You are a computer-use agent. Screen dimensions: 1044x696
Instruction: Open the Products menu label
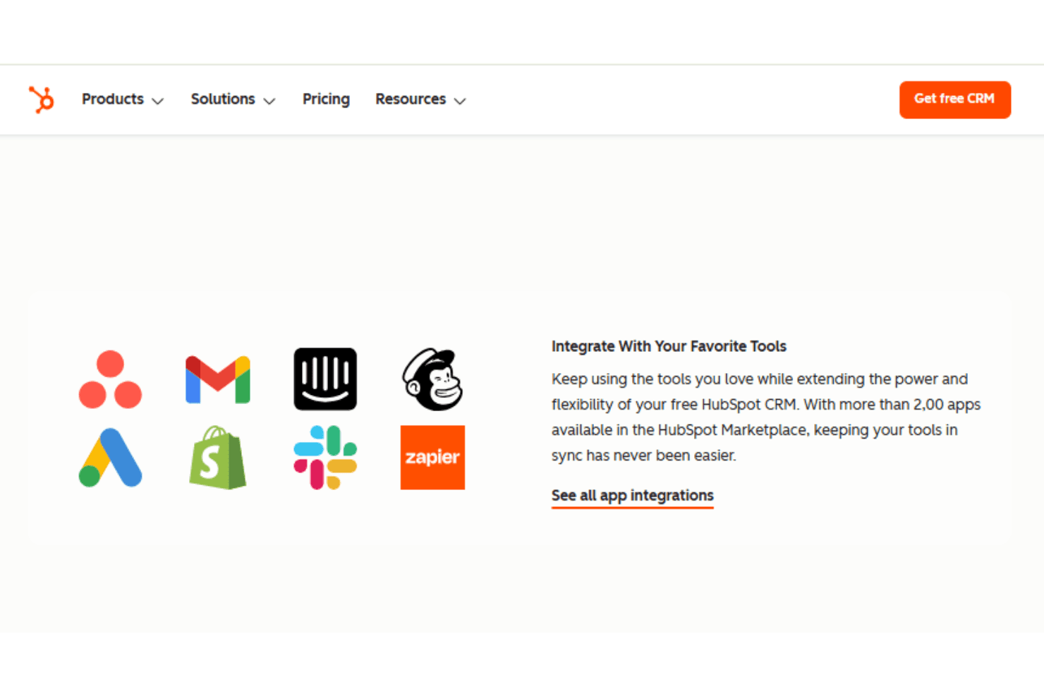click(x=113, y=99)
